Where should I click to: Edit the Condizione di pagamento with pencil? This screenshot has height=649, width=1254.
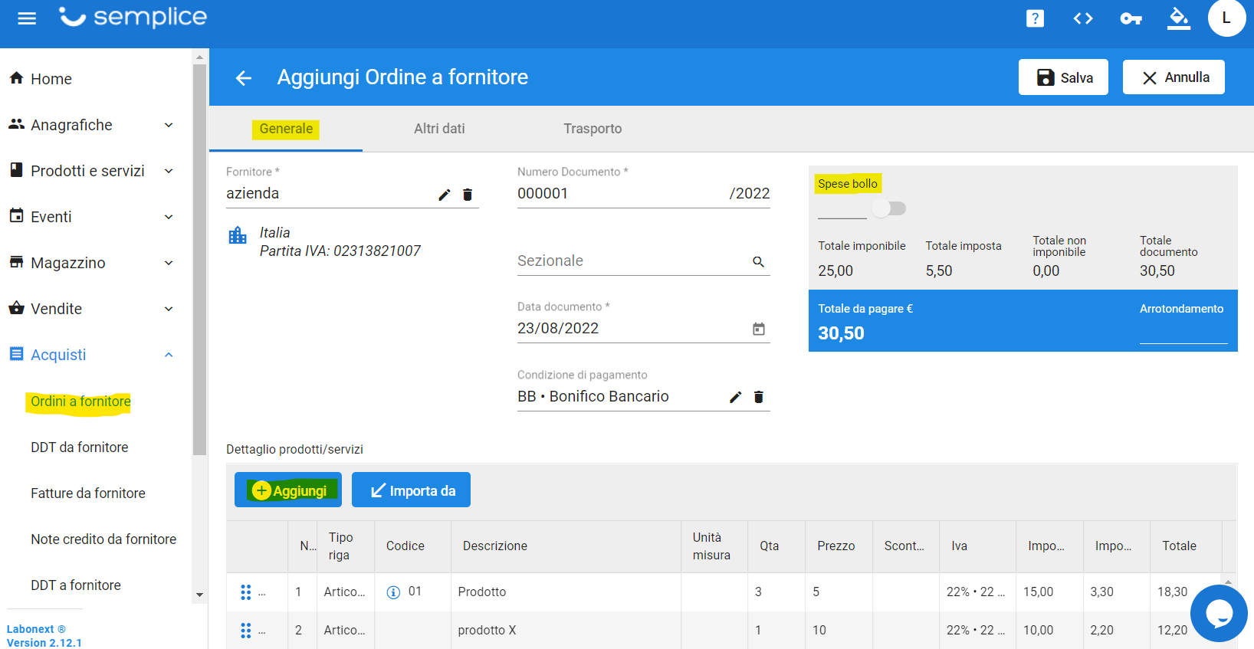736,397
